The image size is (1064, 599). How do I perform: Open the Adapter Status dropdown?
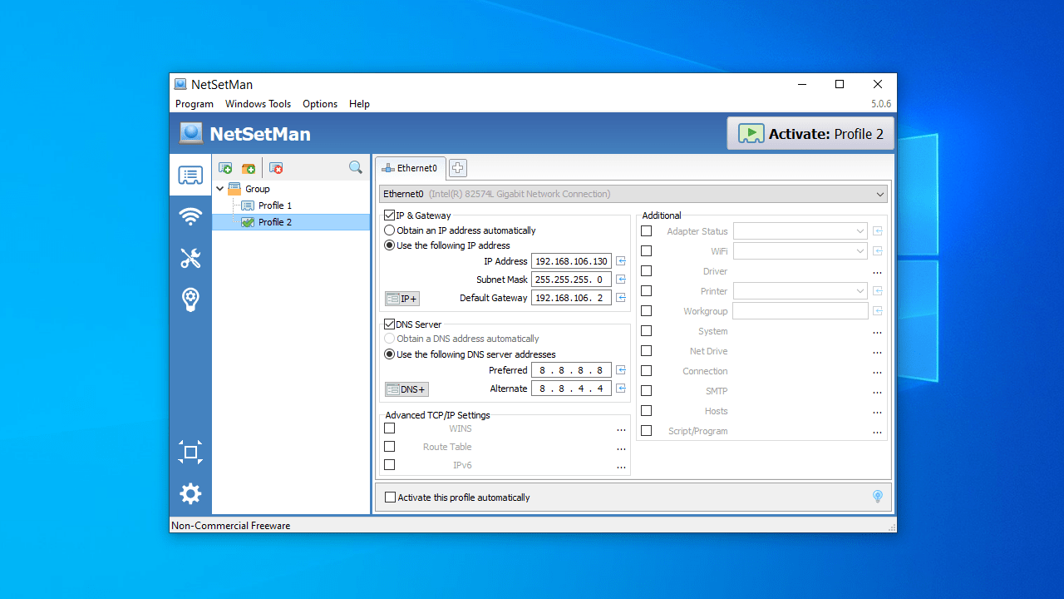pyautogui.click(x=800, y=231)
